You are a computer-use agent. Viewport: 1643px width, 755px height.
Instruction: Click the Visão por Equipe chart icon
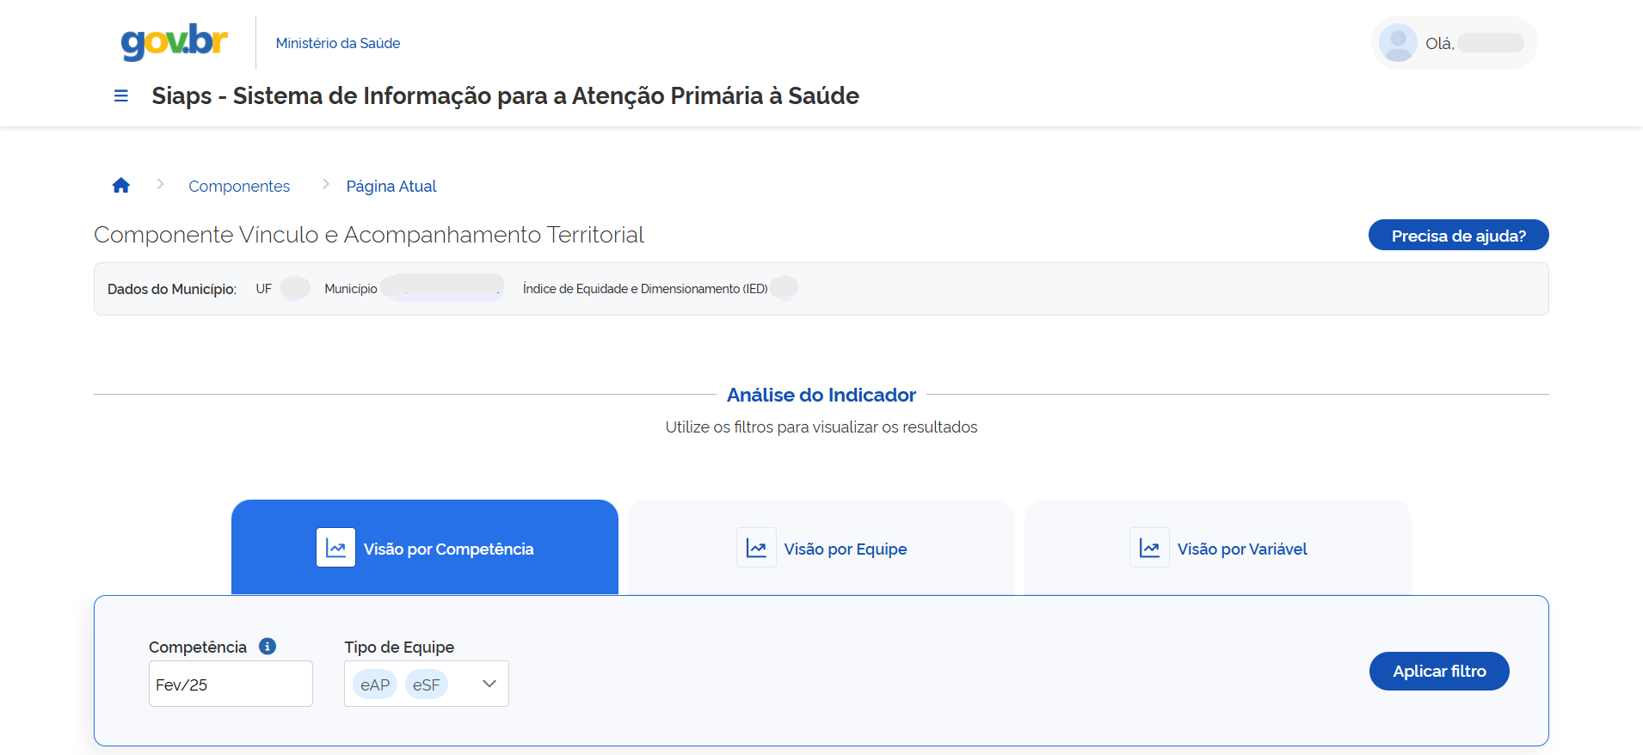tap(756, 548)
